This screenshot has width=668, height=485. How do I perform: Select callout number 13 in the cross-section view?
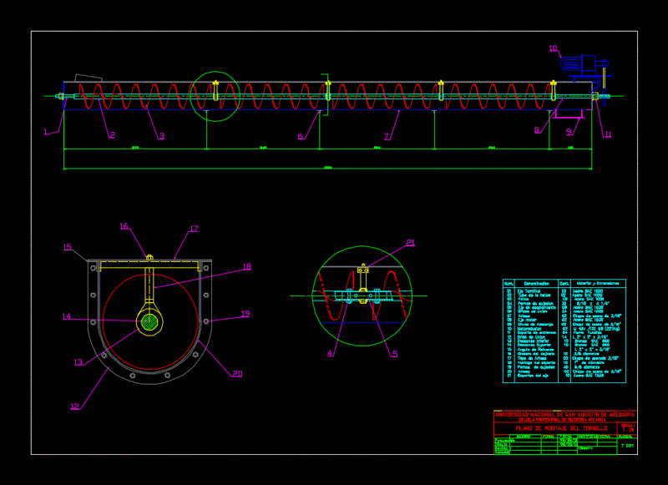point(78,362)
